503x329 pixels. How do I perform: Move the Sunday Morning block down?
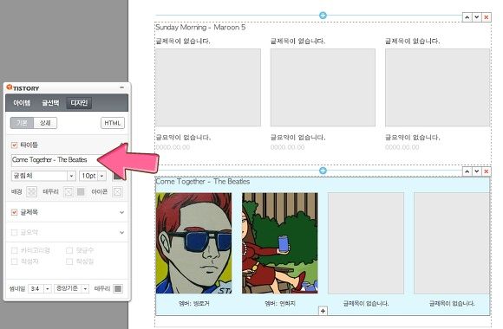[x=477, y=17]
